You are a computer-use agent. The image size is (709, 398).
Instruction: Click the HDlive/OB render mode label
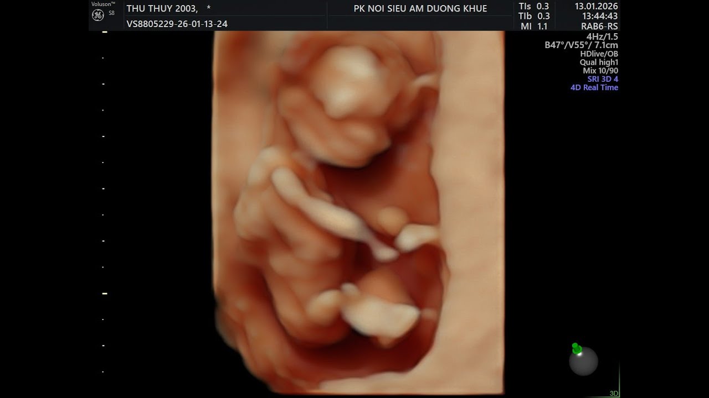[599, 54]
